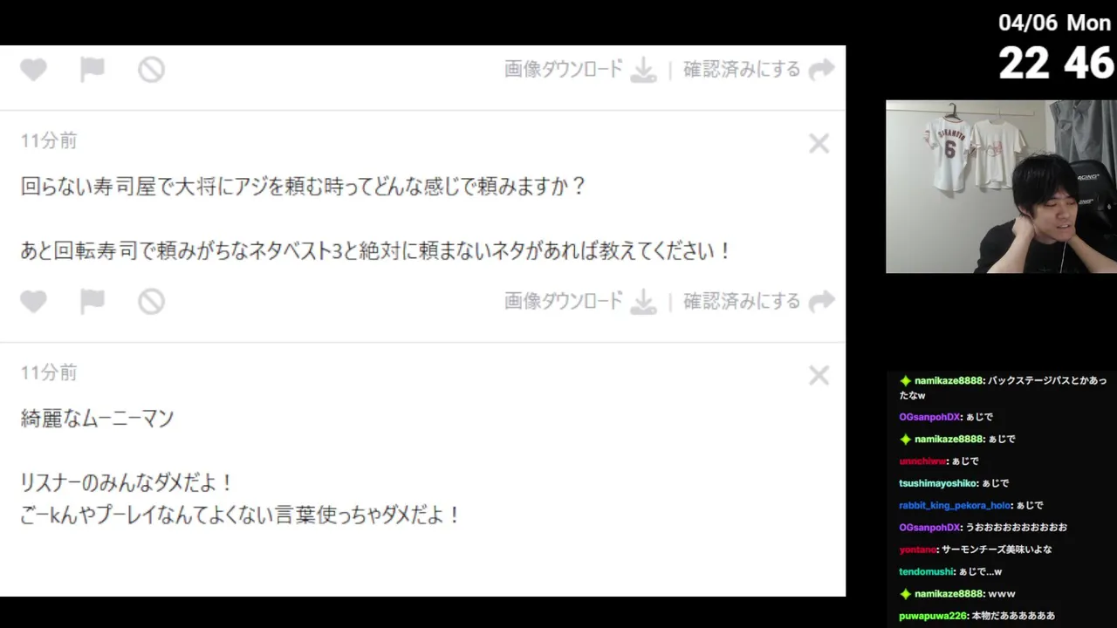Like the top message with heart icon
This screenshot has width=1117, height=628.
(33, 70)
